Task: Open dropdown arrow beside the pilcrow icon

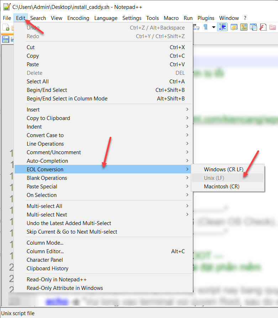Action: (x=214, y=27)
